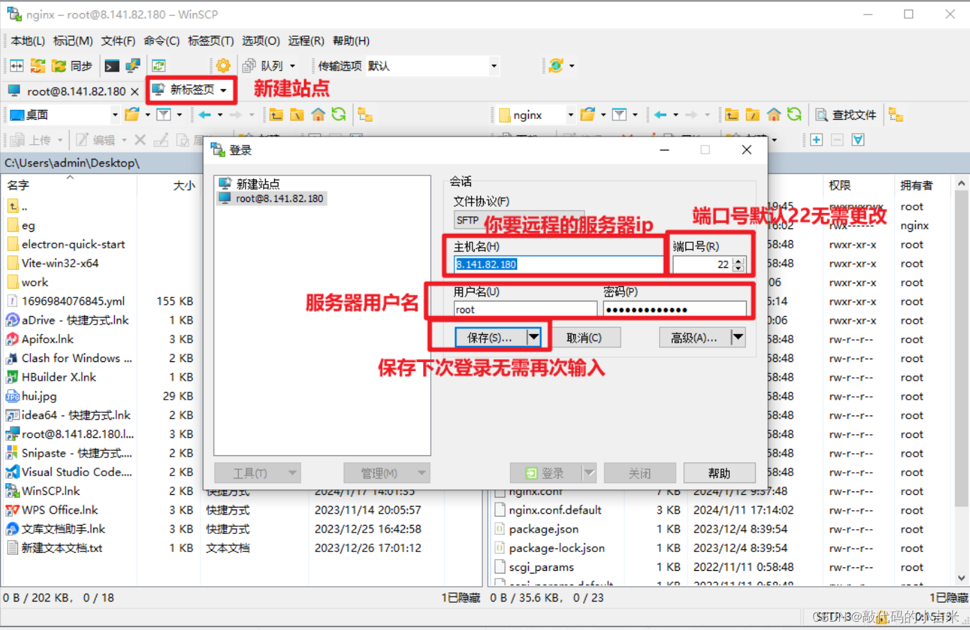Open the 选项(O) menu
970x630 pixels.
(x=261, y=41)
